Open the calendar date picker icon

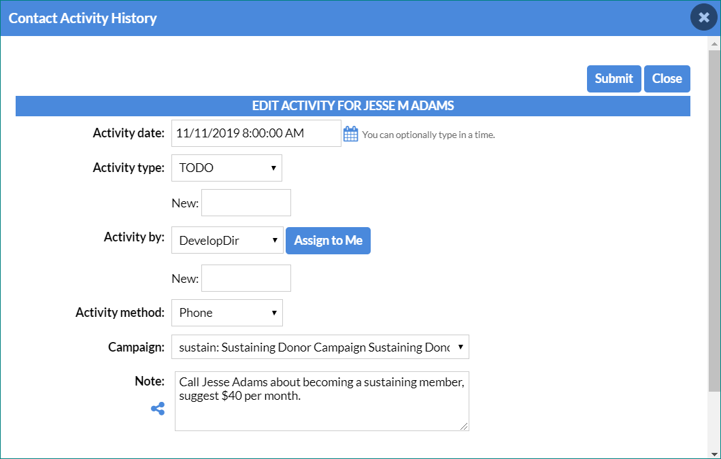pos(350,134)
